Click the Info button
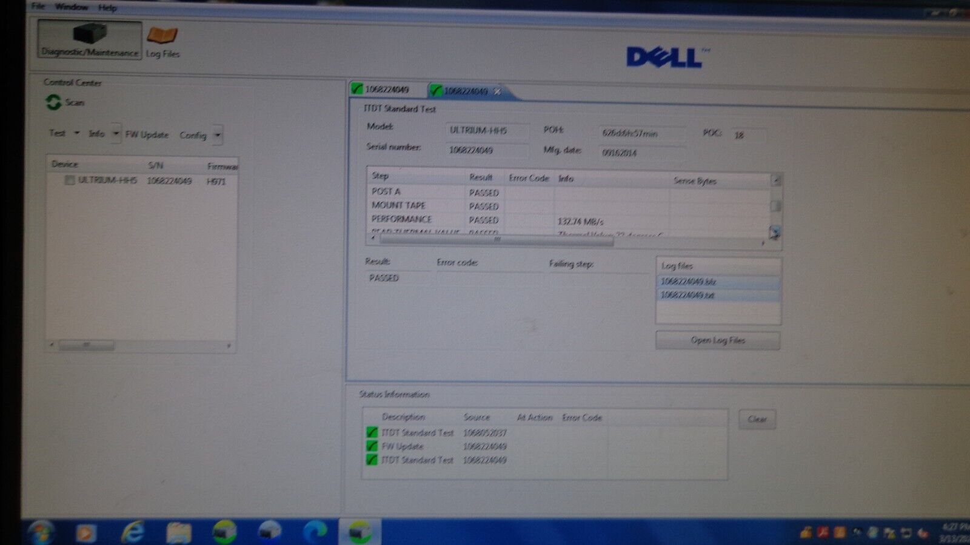Screen dimensions: 970x545 97,133
